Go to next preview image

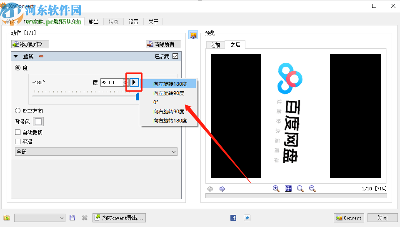click(x=222, y=189)
